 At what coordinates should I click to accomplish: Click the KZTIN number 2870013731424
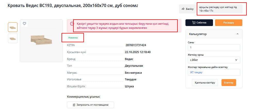pyautogui.click(x=136, y=45)
